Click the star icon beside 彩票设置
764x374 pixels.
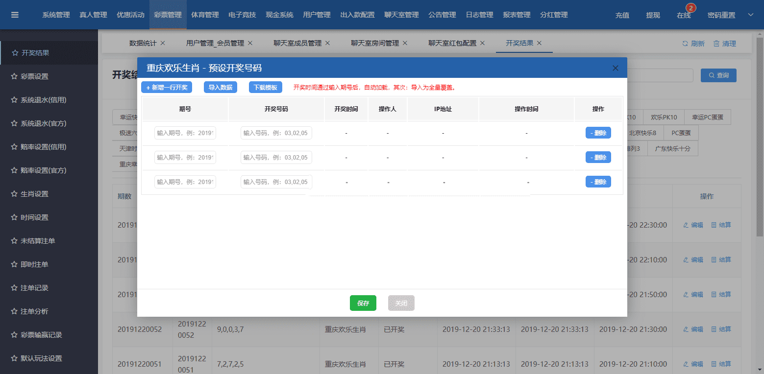[14, 76]
